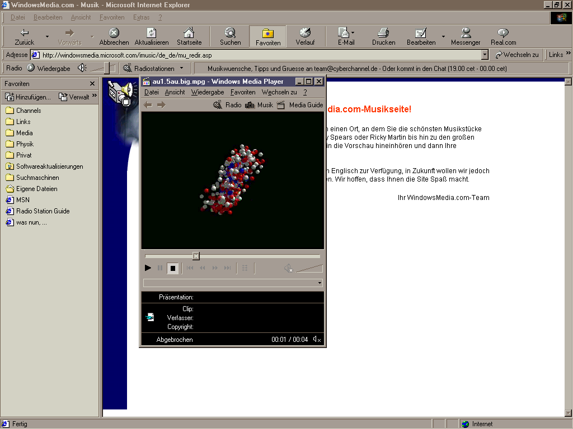Viewport: 573px width, 429px height.
Task: Expand the Softwareaktualisierungen folder
Action: click(x=45, y=166)
